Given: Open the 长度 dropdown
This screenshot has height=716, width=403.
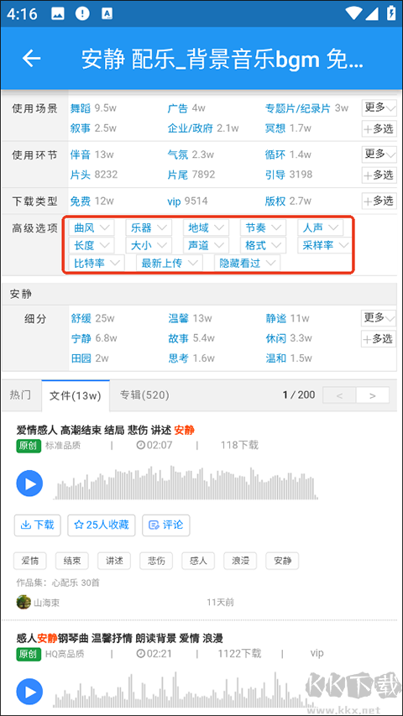Looking at the screenshot, I should click(x=92, y=245).
